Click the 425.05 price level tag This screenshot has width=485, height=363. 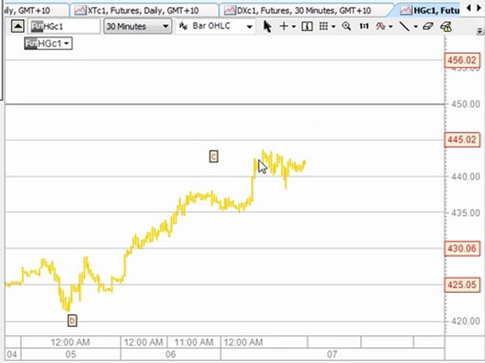click(x=462, y=284)
